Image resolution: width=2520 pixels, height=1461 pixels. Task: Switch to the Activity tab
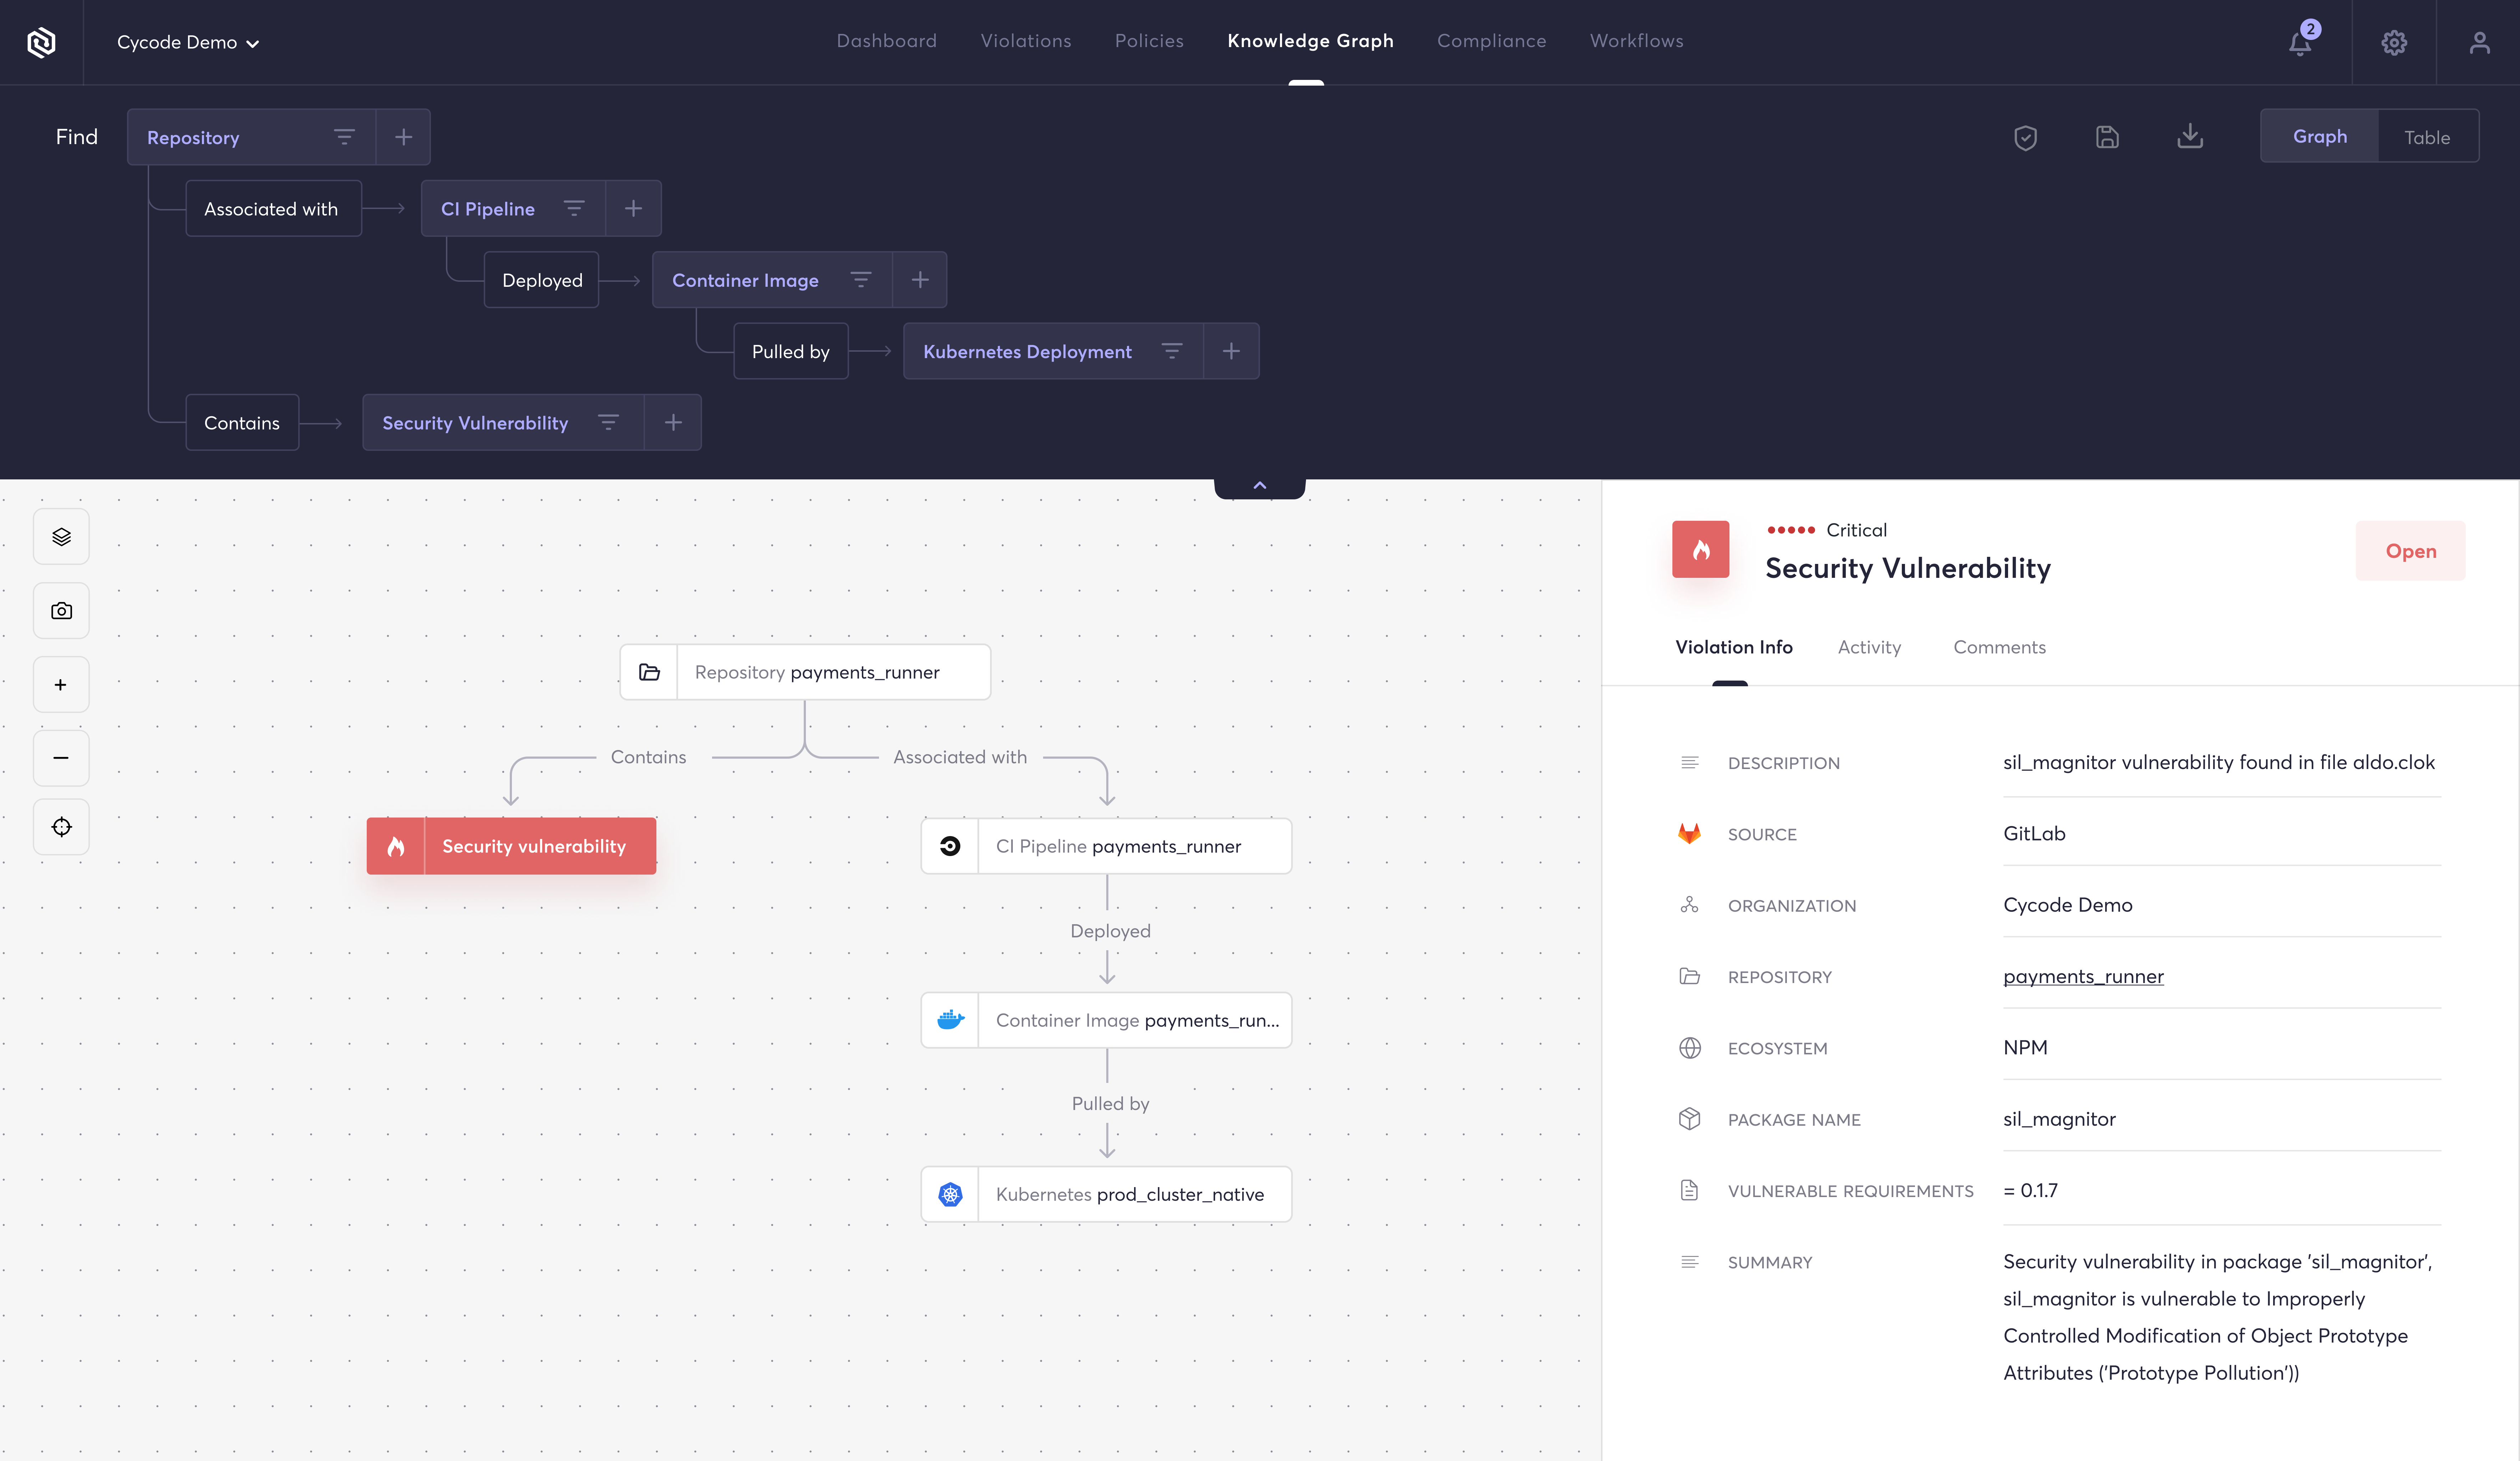pyautogui.click(x=1869, y=647)
